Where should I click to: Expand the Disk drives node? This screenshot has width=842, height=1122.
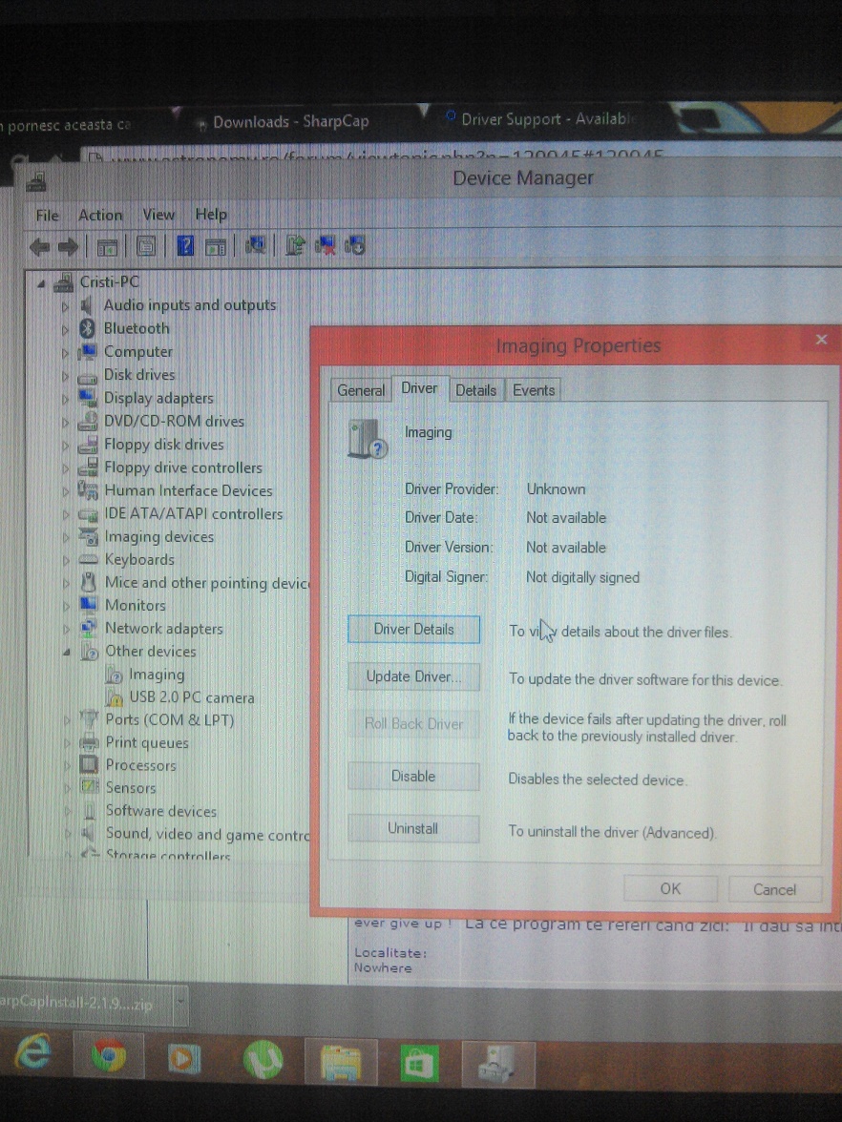[65, 376]
